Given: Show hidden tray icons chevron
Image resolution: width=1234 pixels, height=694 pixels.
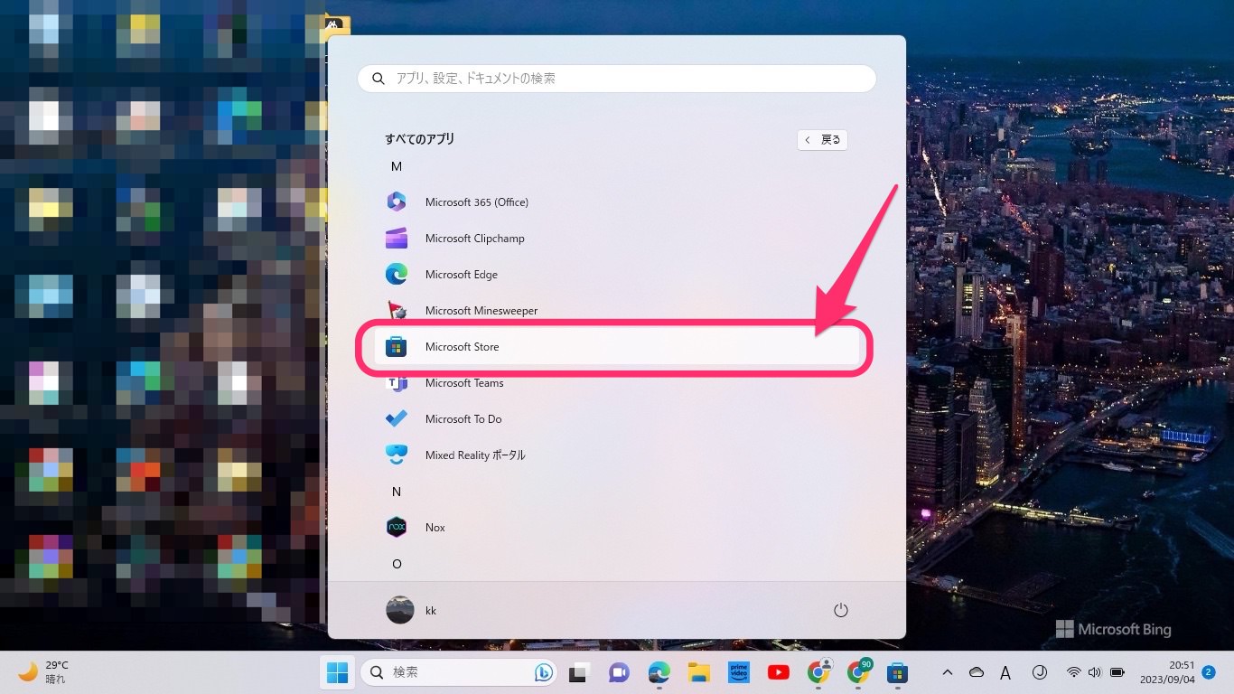Looking at the screenshot, I should [948, 672].
